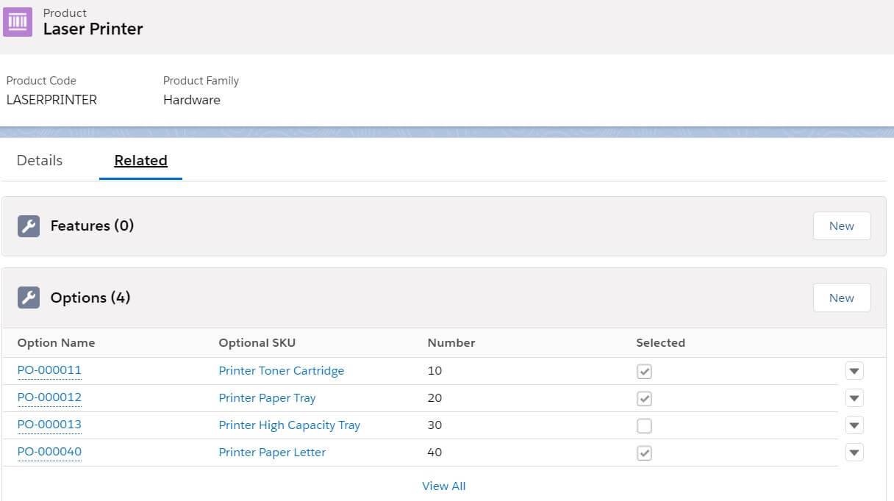Select the Related tab
This screenshot has height=501, width=894.
click(140, 160)
